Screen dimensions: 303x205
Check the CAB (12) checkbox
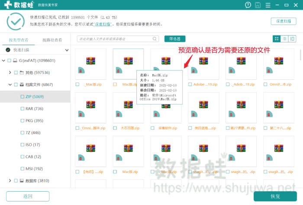tap(23, 157)
